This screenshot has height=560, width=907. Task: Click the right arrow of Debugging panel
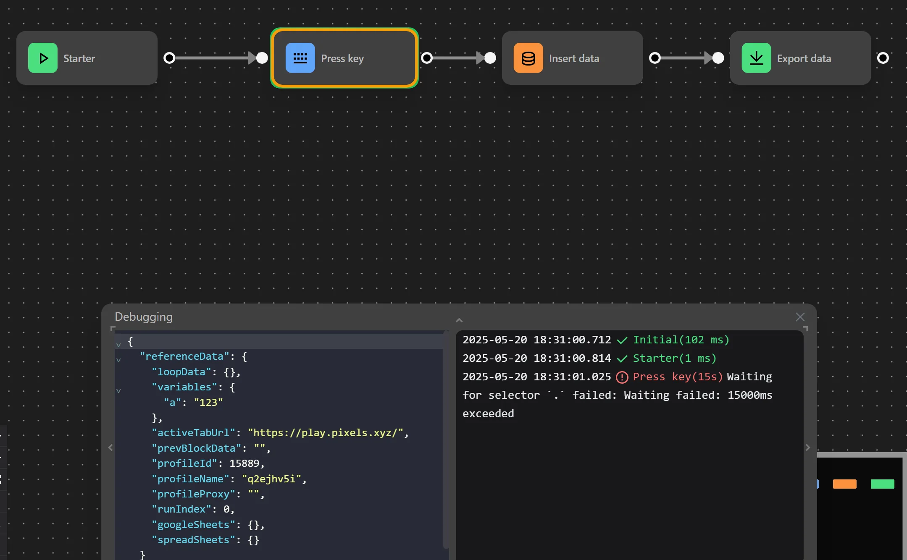(807, 447)
